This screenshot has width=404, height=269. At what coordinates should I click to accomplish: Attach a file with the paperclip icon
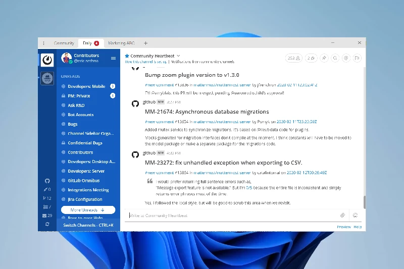tap(342, 216)
